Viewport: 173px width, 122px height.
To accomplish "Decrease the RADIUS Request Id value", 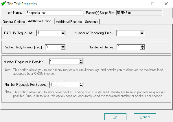I will [x=63, y=34].
